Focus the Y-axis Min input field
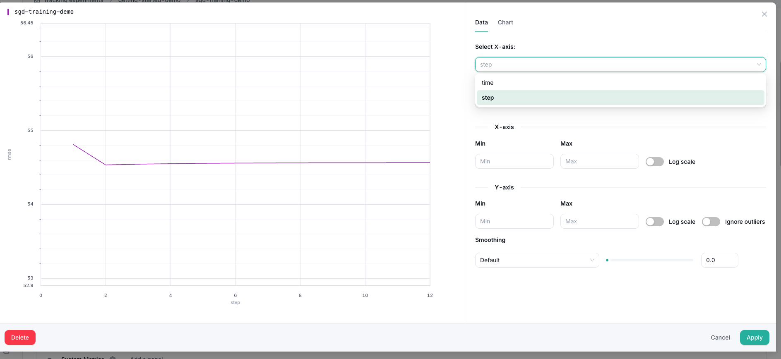This screenshot has height=359, width=781. [514, 221]
